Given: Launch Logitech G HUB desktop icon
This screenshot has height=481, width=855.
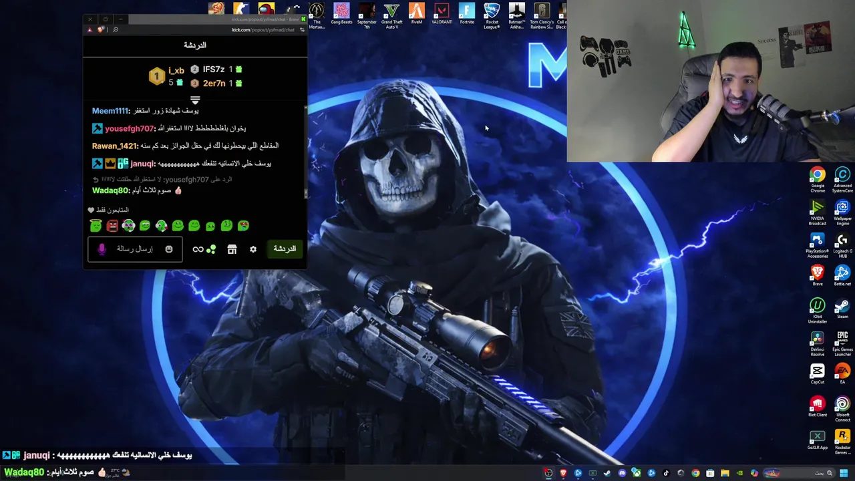Looking at the screenshot, I should 842,245.
